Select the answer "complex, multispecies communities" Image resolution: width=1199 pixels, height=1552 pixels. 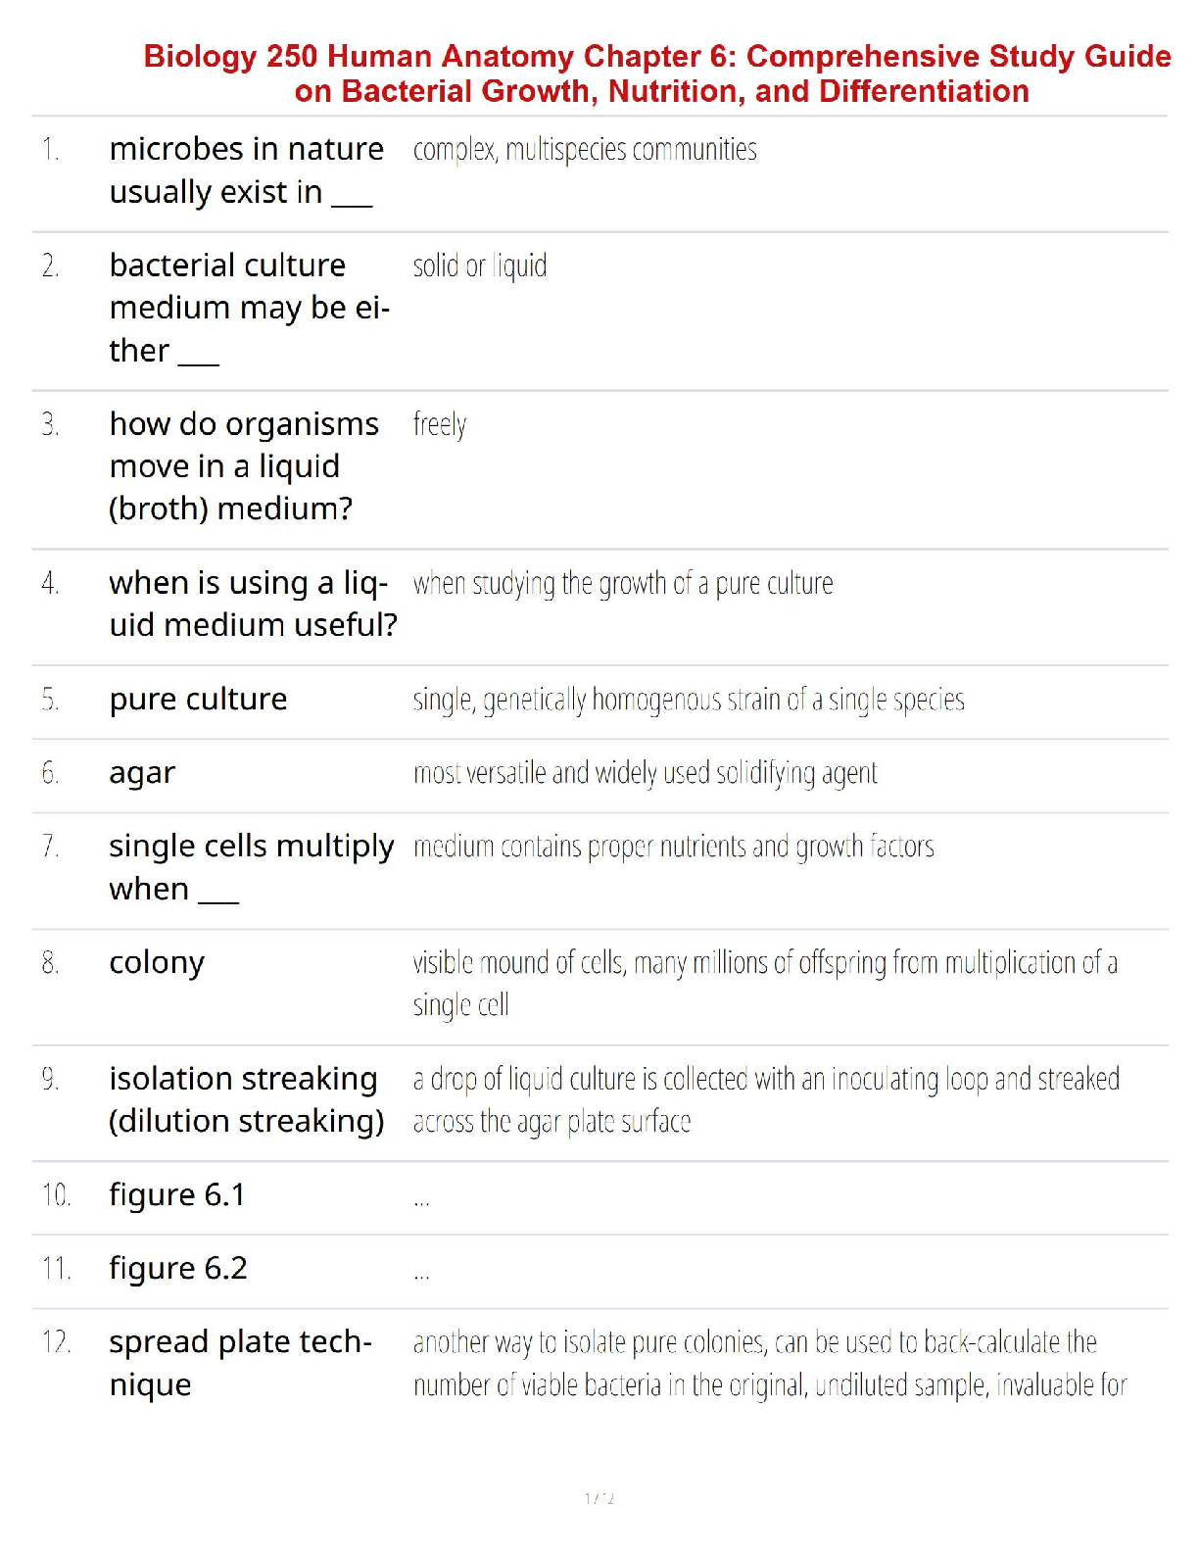pyautogui.click(x=585, y=150)
